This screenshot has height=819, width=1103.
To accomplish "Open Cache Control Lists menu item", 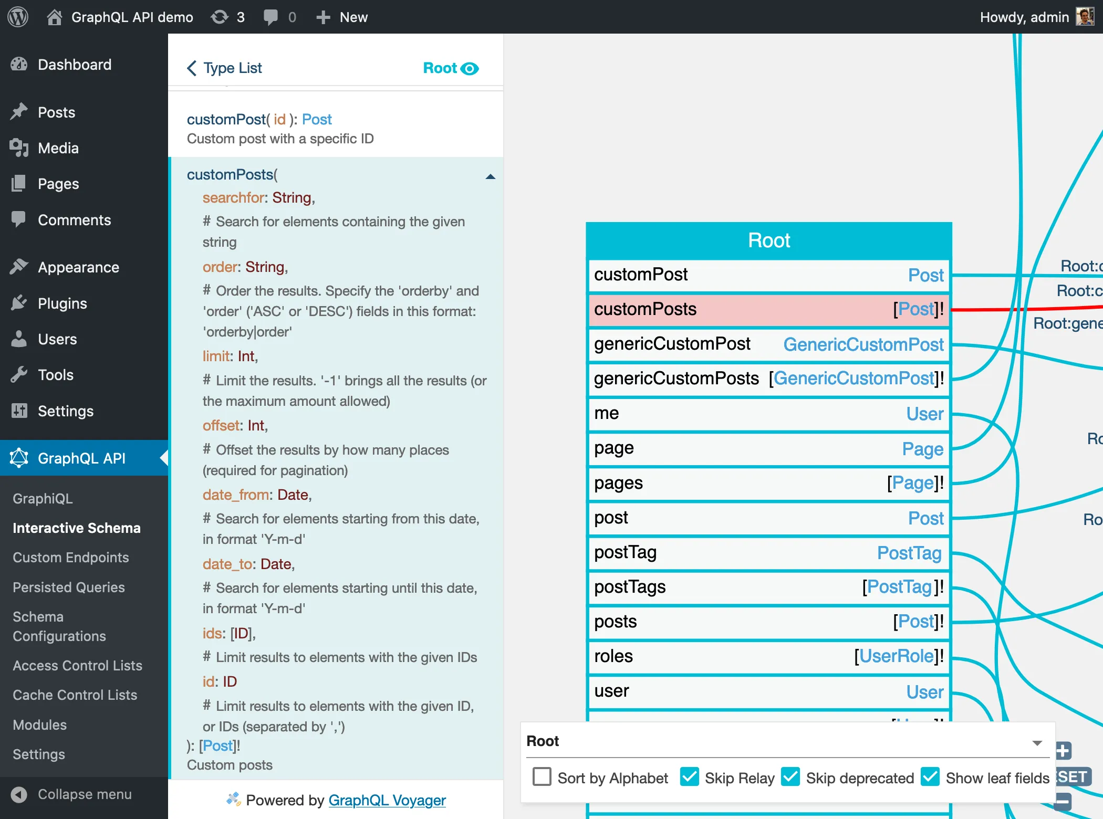I will (x=75, y=695).
